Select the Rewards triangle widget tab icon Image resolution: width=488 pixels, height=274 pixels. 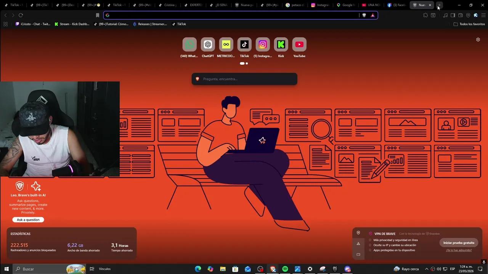point(358,244)
